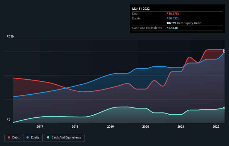Click the 2019 x-axis label
The width and height of the screenshot is (229, 146).
(x=110, y=127)
